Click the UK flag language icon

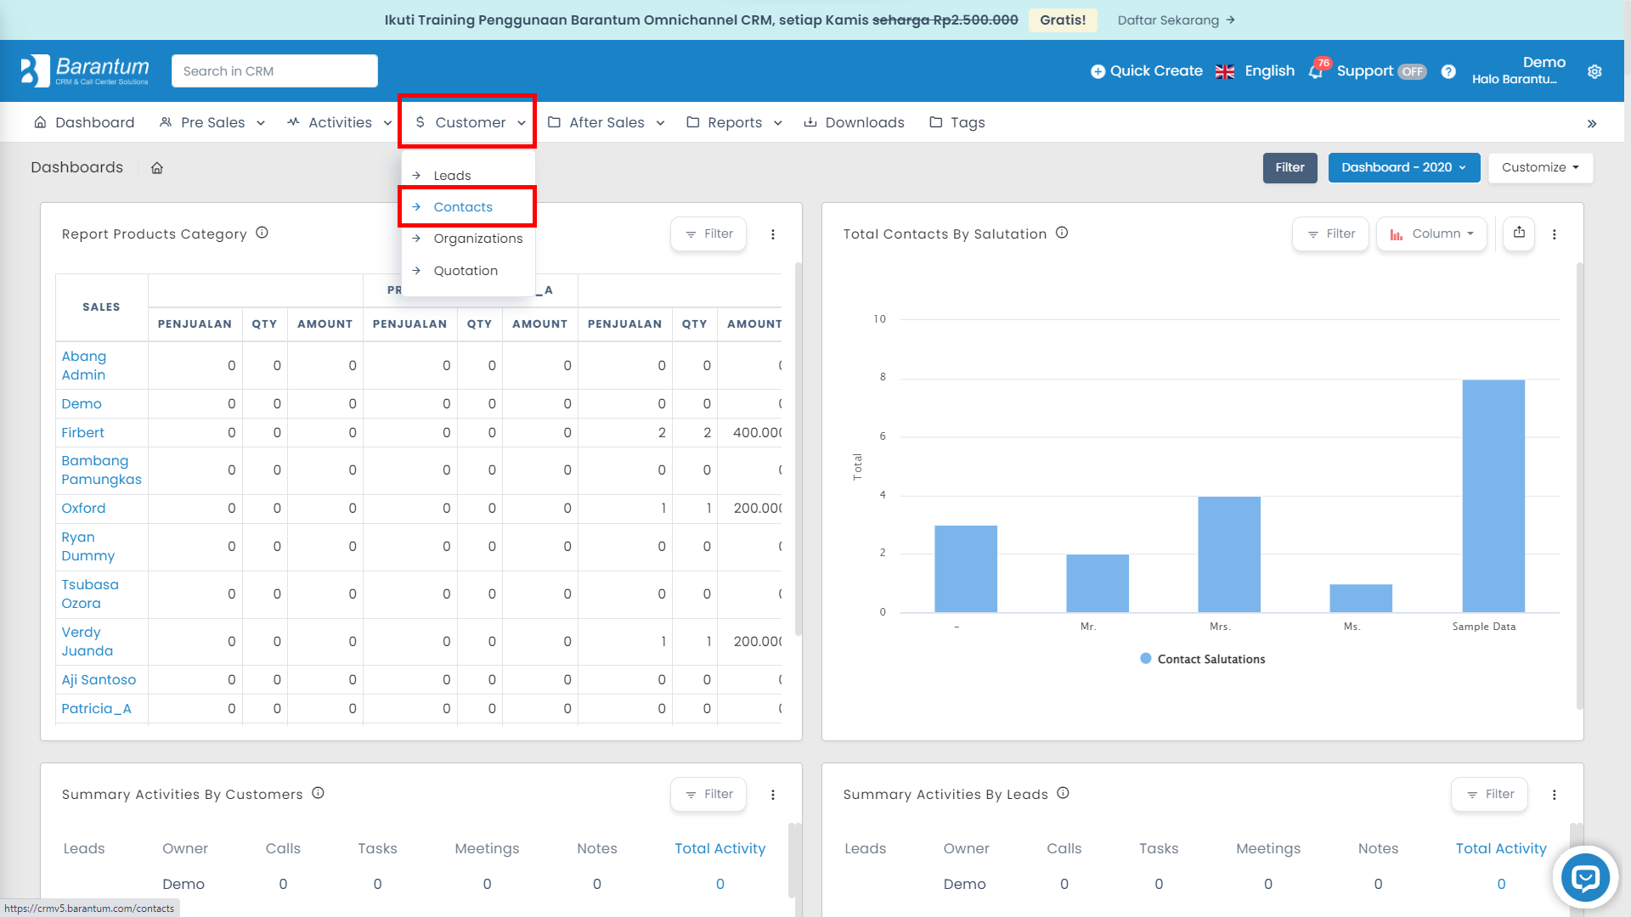pyautogui.click(x=1225, y=71)
